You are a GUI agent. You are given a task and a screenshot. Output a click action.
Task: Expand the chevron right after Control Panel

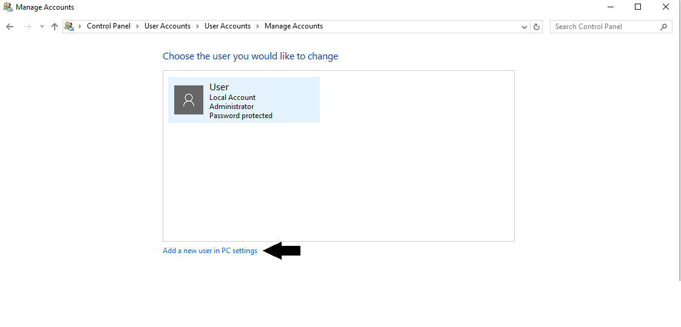pyautogui.click(x=137, y=27)
